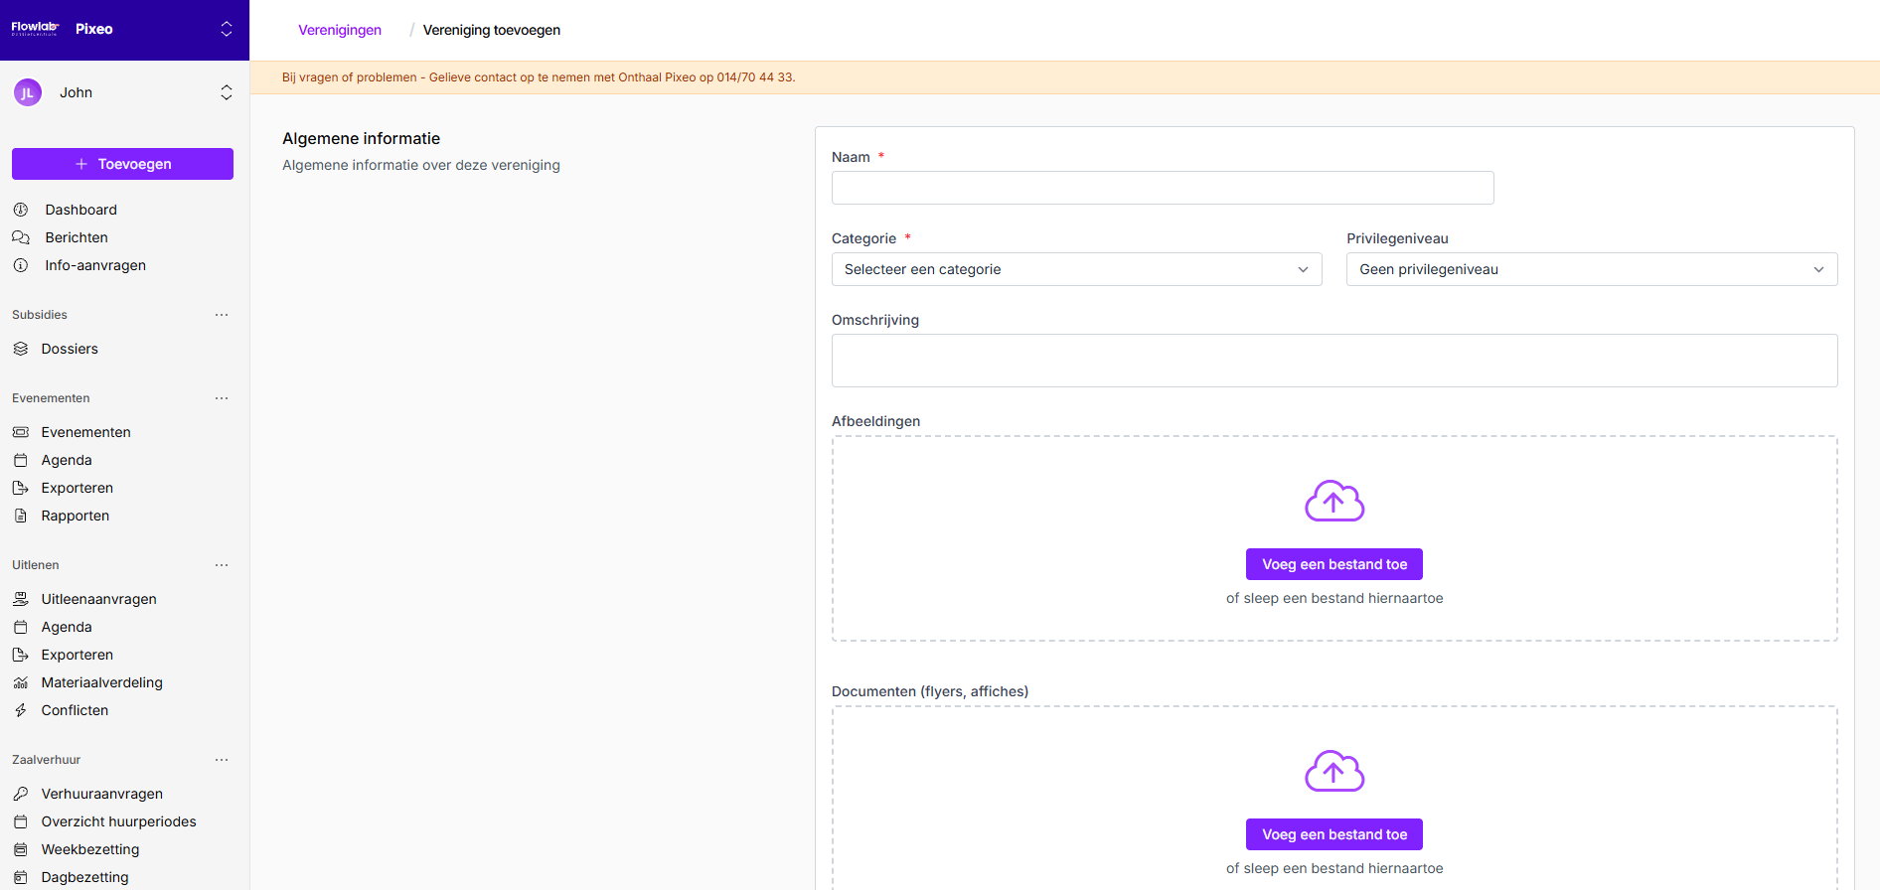Click the Dossiers stack icon
Image resolution: width=1880 pixels, height=890 pixels.
(x=21, y=349)
